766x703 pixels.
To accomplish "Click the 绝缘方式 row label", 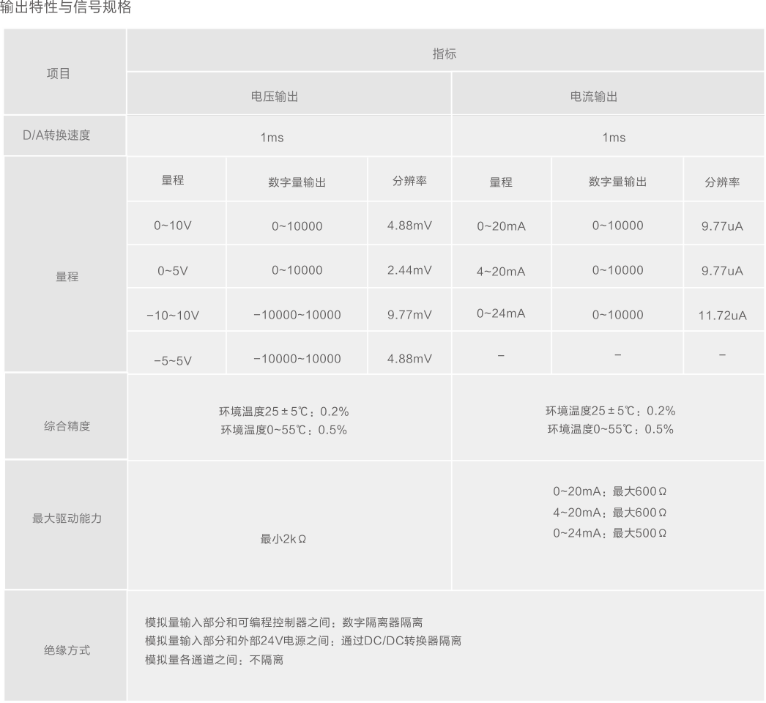I will coord(67,650).
